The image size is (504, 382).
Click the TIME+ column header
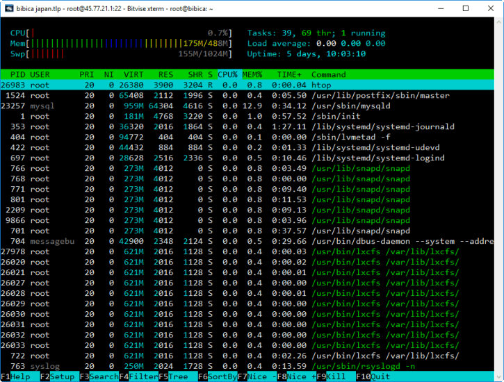(x=290, y=74)
